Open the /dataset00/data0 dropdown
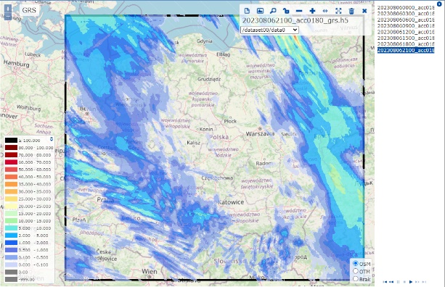The image size is (445, 287). click(269, 30)
